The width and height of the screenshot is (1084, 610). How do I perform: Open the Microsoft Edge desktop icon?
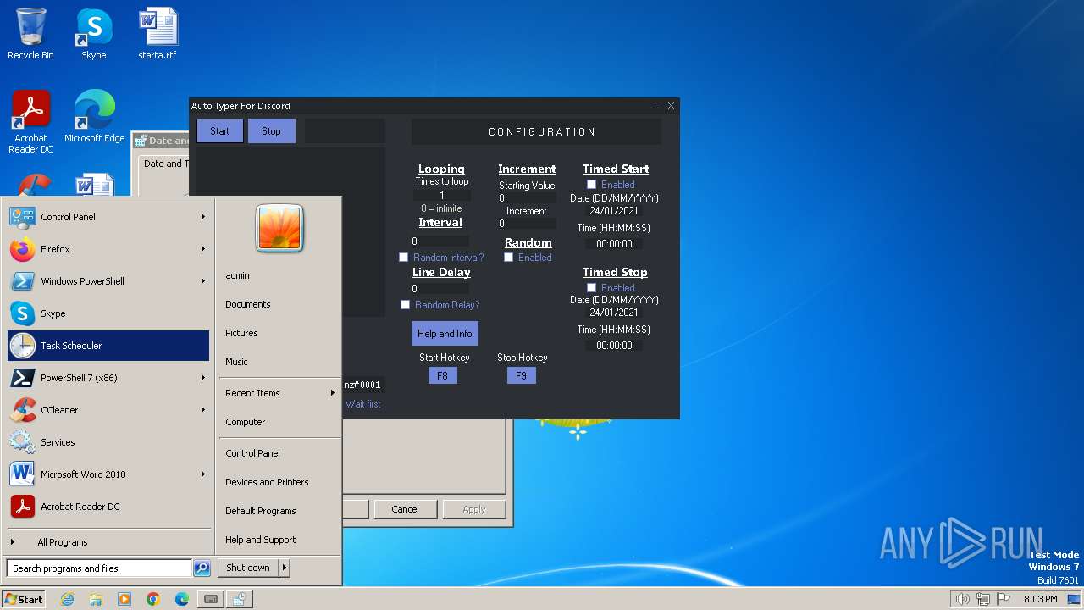(94, 117)
